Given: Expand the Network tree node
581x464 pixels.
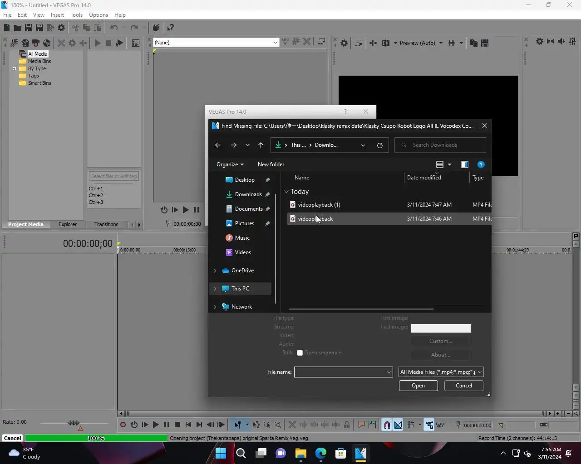Looking at the screenshot, I should [215, 307].
